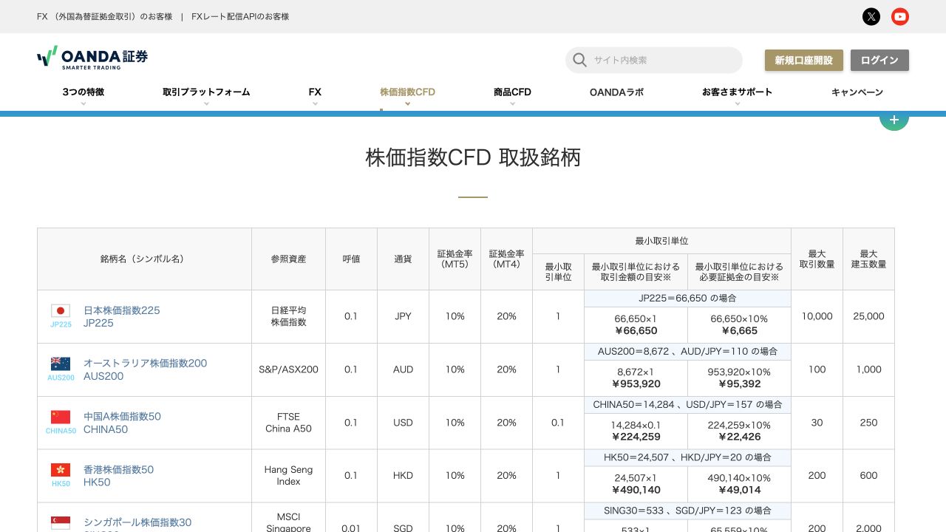Viewport: 946px width, 532px height.
Task: Click the China flag CHINA50 icon
Action: point(61,422)
